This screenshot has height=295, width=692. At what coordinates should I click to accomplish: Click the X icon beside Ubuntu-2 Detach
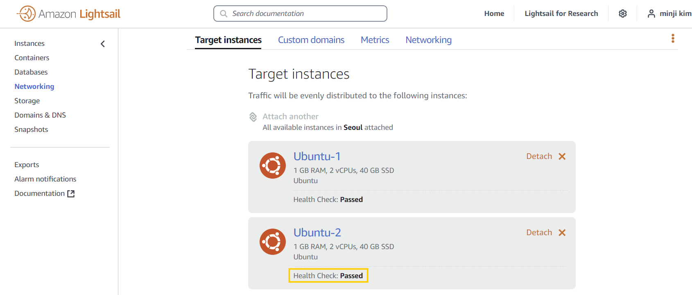click(x=562, y=233)
